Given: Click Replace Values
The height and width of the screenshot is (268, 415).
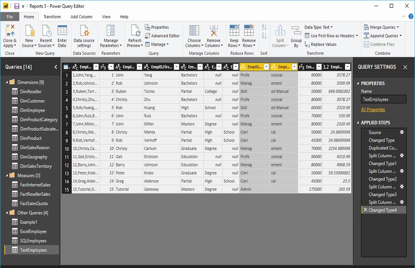Looking at the screenshot, I should pyautogui.click(x=321, y=45).
